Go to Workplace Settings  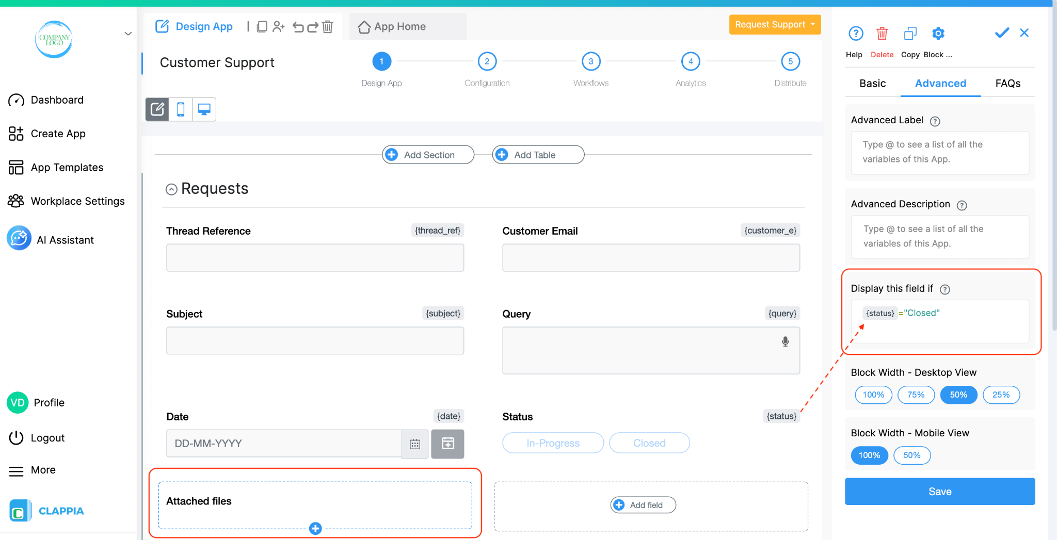click(x=67, y=201)
